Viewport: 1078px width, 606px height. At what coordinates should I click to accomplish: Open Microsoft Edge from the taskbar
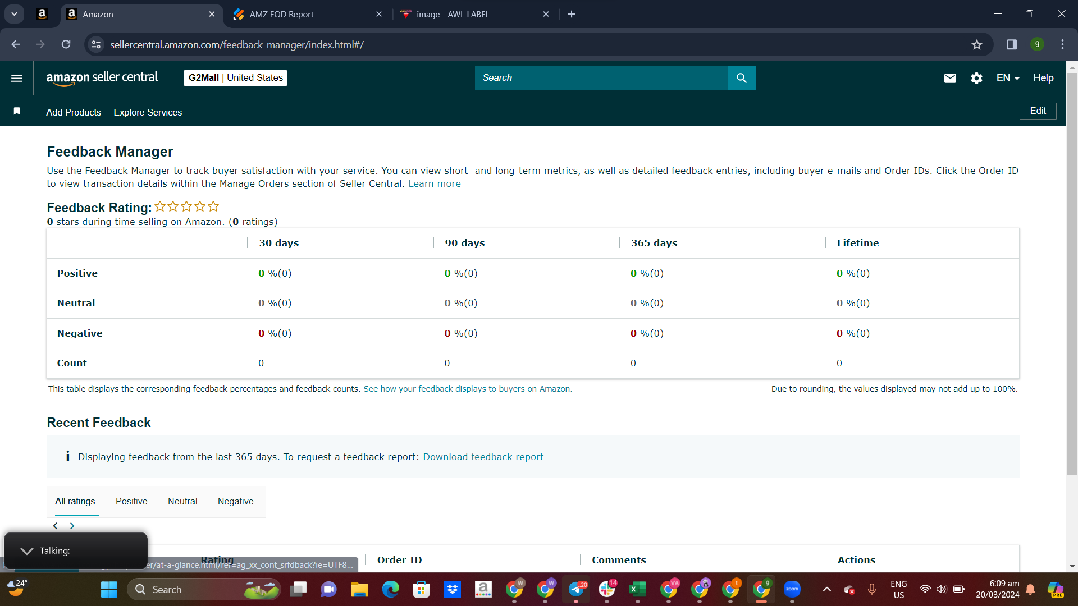pos(390,589)
